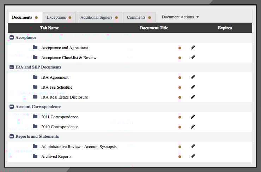Open the Document Actions dropdown
The height and width of the screenshot is (172, 261).
point(180,17)
